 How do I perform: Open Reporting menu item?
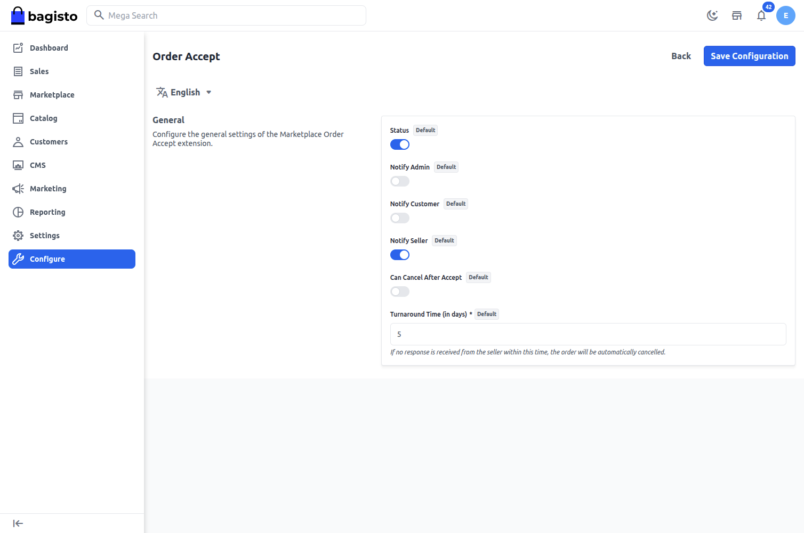72,212
